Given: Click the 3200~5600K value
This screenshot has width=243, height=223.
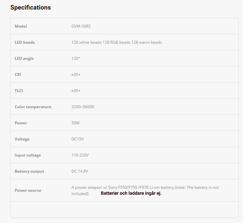Looking at the screenshot, I should [83, 107].
